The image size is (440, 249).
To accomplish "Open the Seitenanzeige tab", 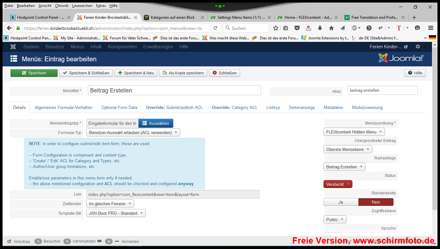I will [x=302, y=107].
